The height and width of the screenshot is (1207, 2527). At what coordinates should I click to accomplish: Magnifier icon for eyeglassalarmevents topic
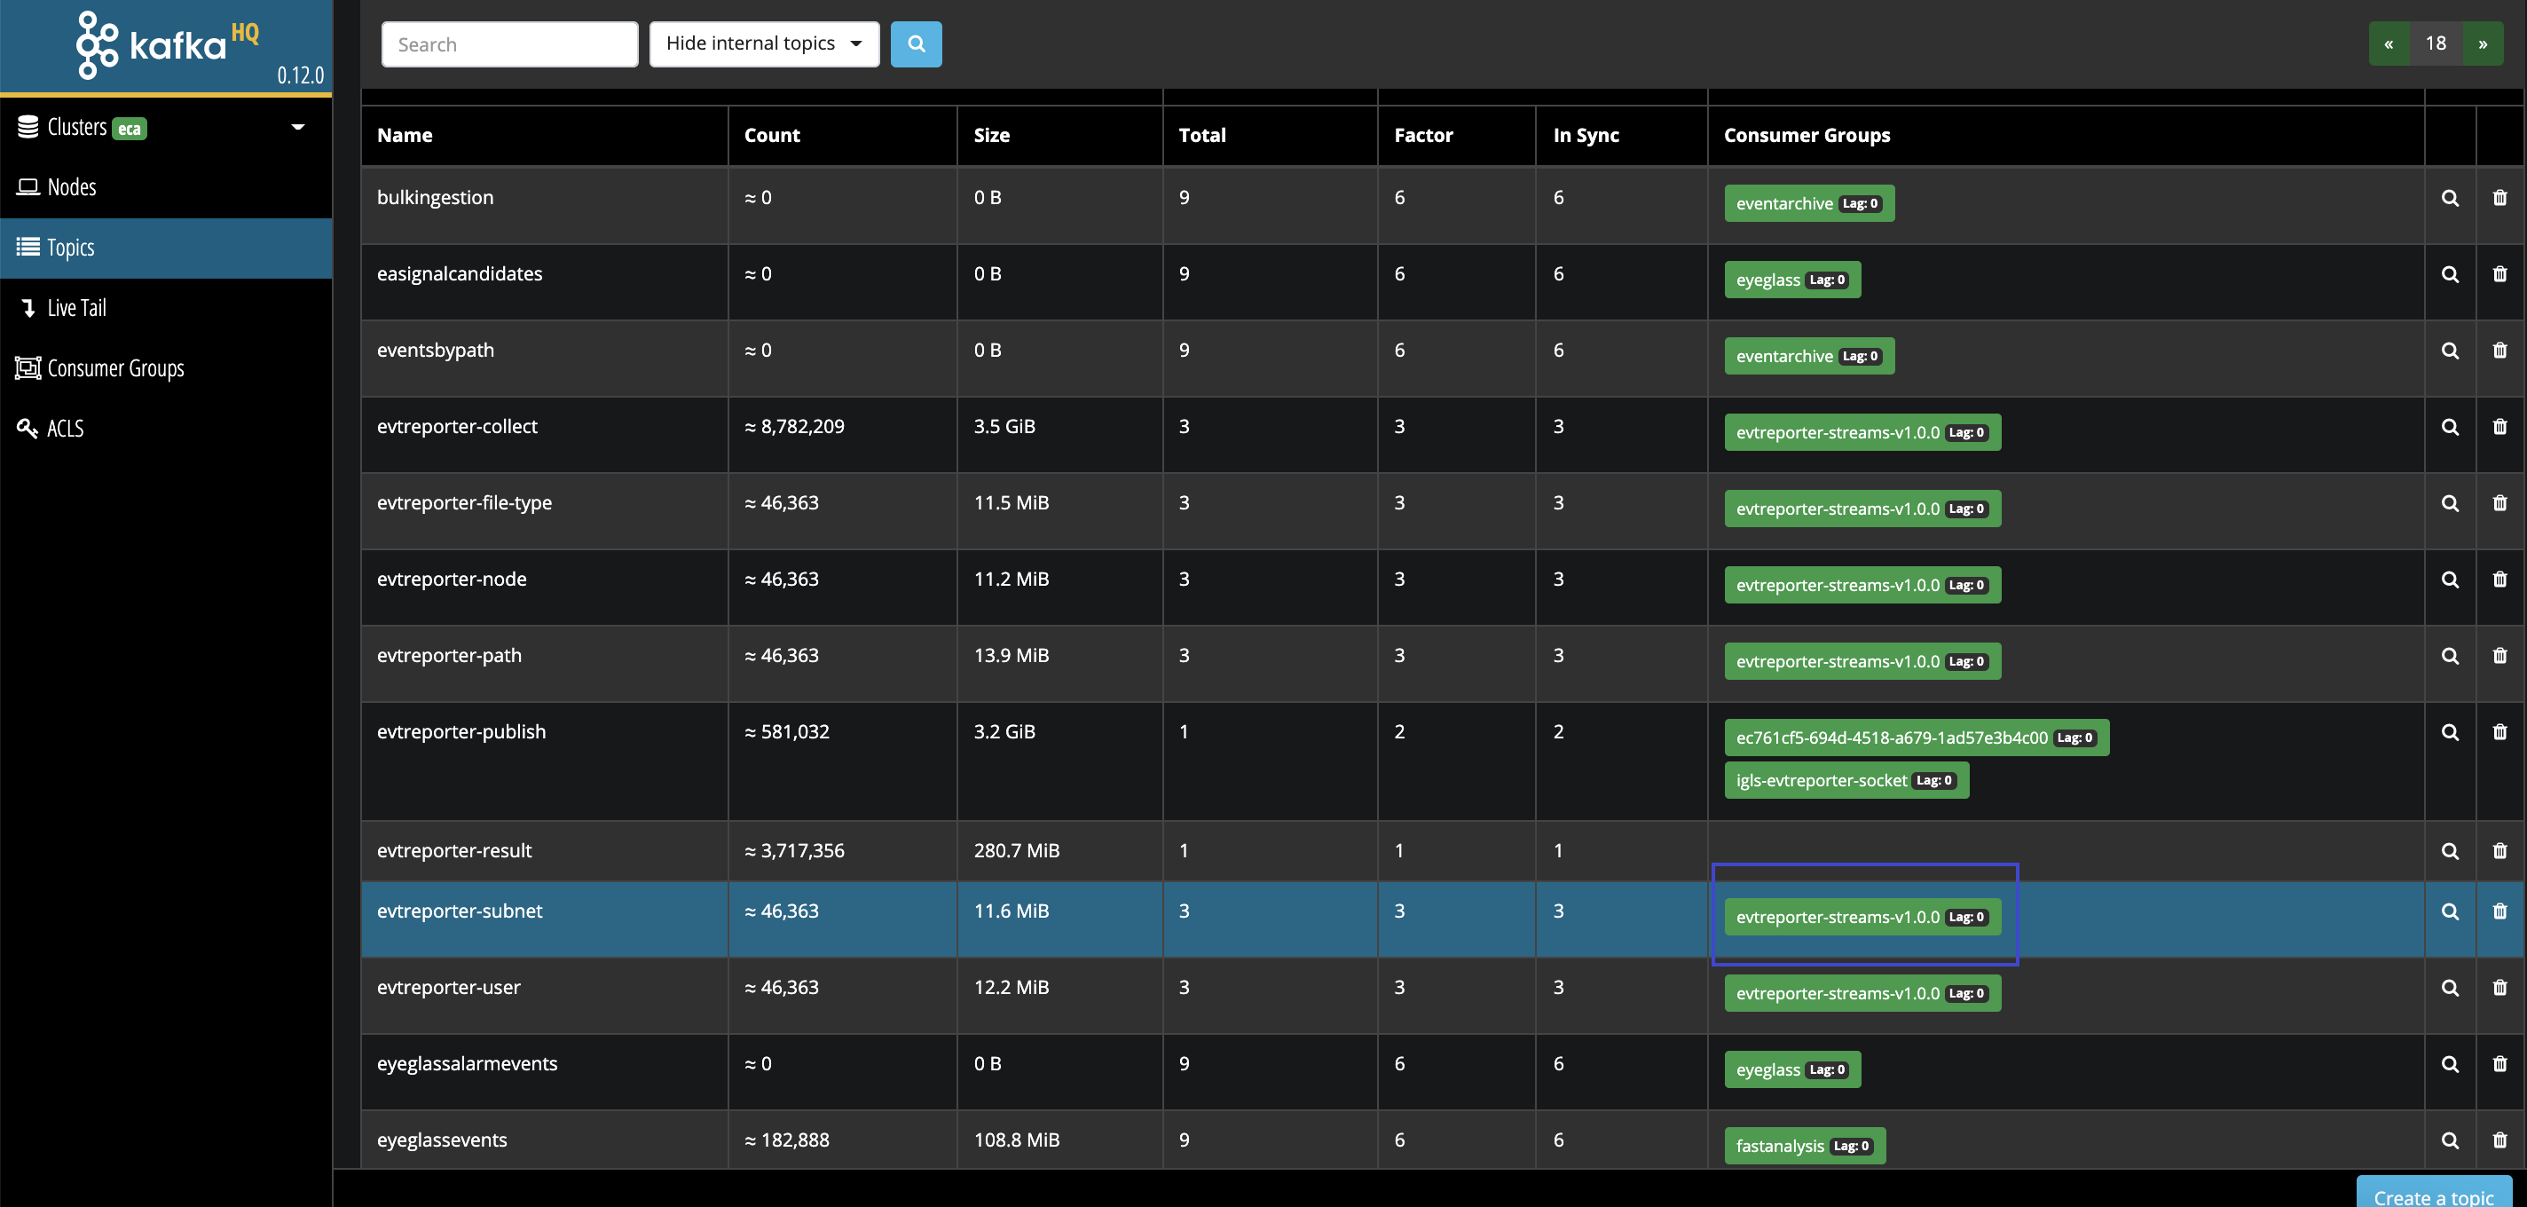2450,1065
